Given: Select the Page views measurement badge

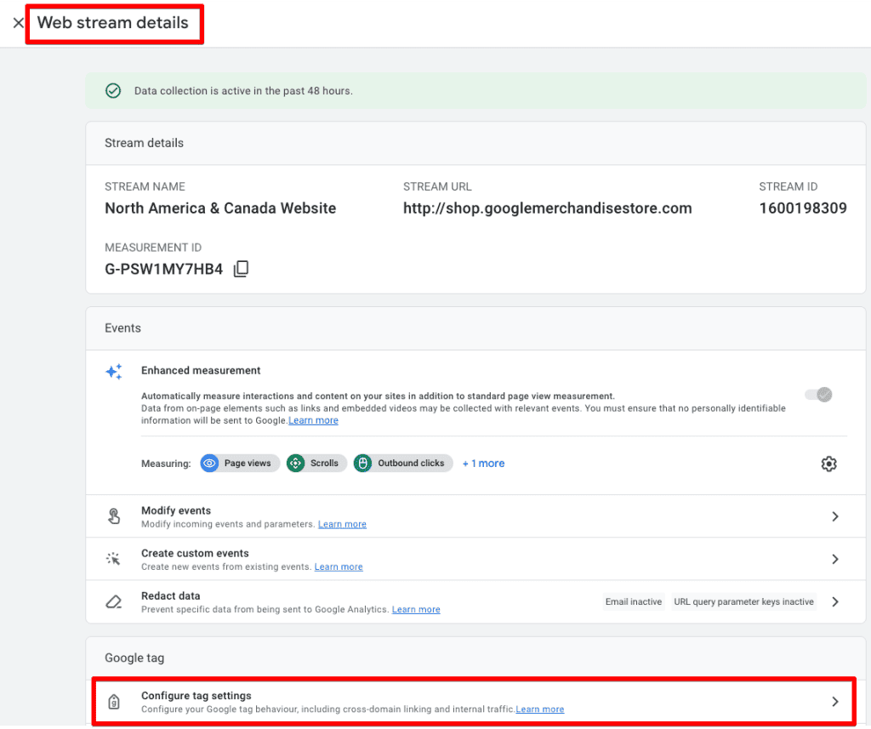Looking at the screenshot, I should pos(239,463).
